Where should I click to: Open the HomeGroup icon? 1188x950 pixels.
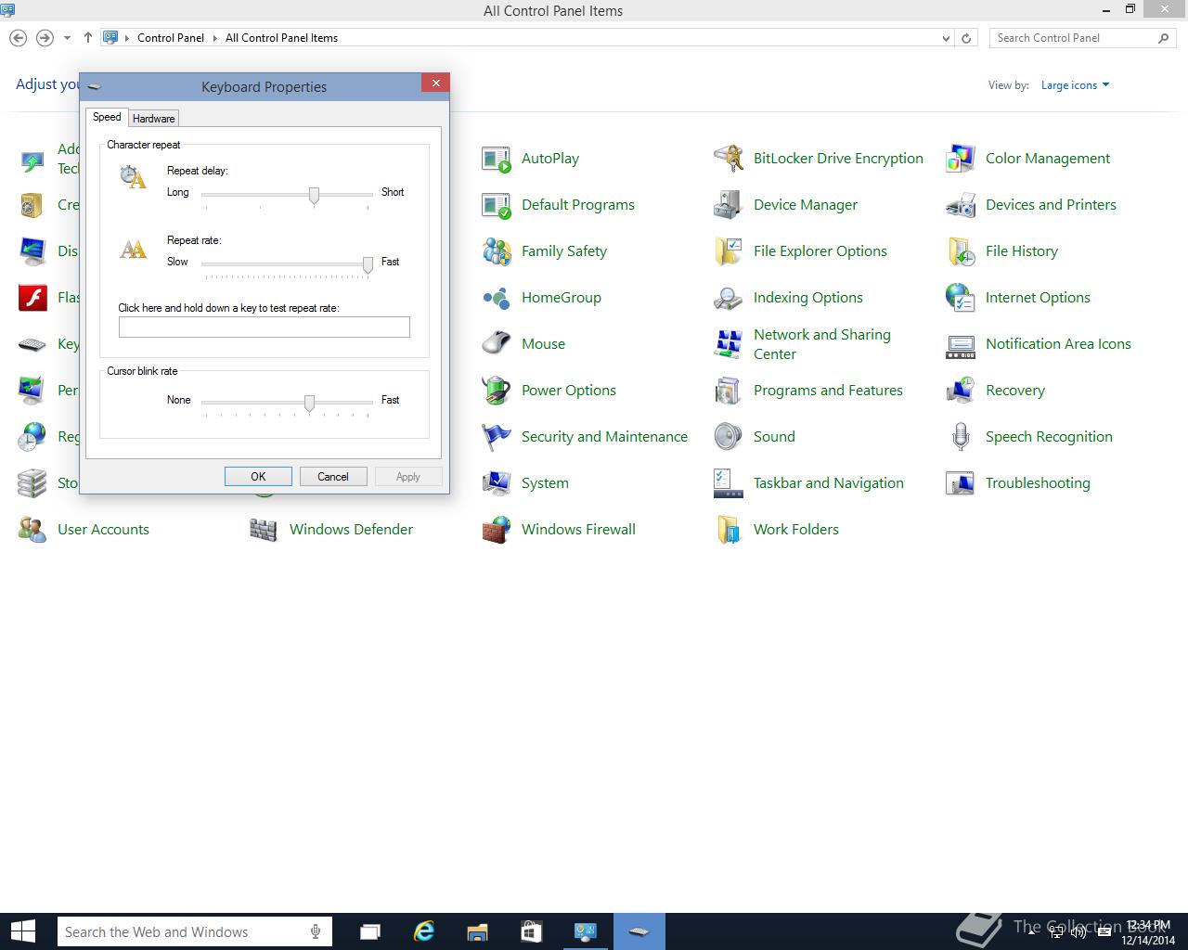point(497,298)
